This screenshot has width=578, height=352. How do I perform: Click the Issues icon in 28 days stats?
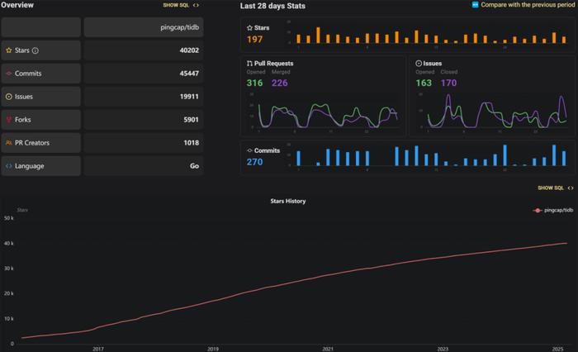click(419, 64)
